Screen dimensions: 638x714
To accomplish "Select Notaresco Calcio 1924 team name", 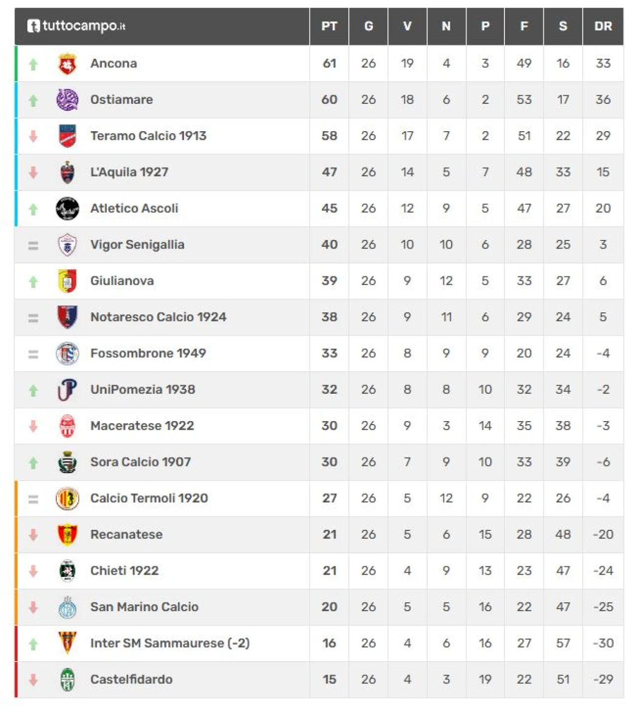I will click(158, 317).
